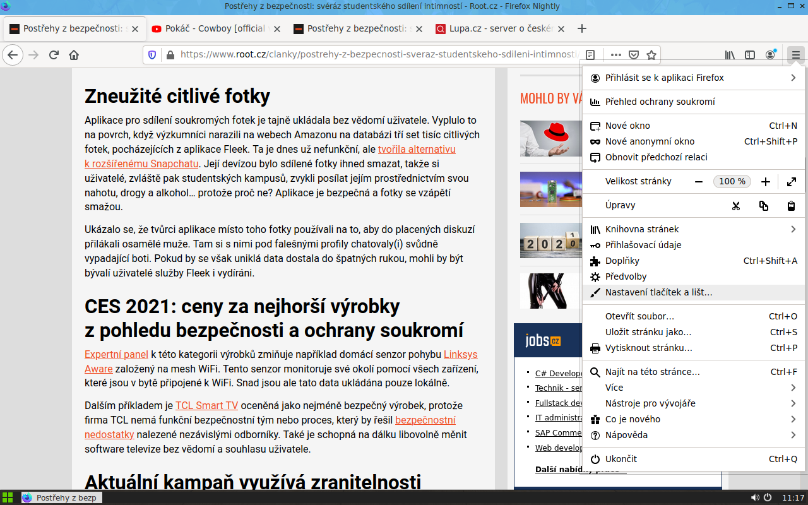Viewport: 808px width, 505px height.
Task: Open the Library icon in the toolbar
Action: pyautogui.click(x=729, y=55)
